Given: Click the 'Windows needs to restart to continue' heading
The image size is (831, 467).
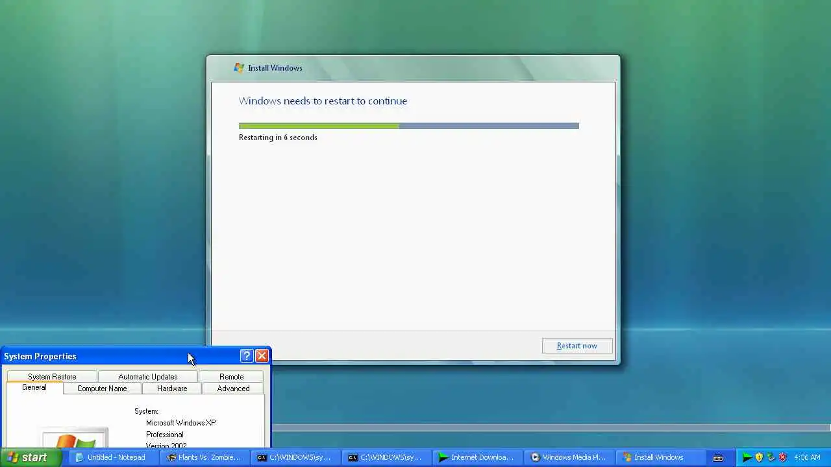Looking at the screenshot, I should click(323, 101).
